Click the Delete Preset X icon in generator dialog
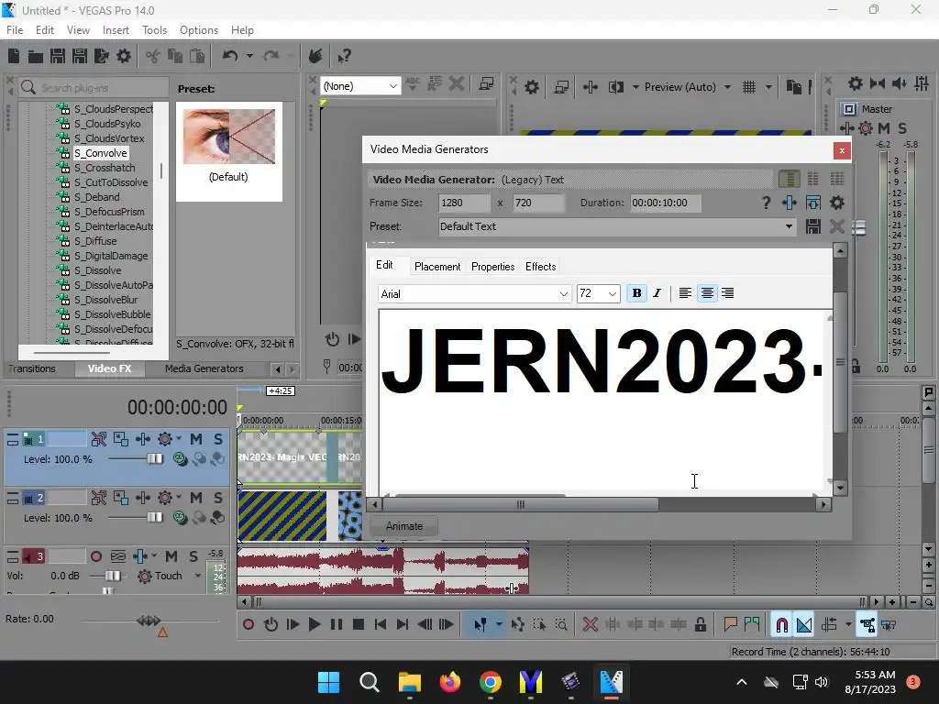The height and width of the screenshot is (704, 939). pyautogui.click(x=836, y=227)
